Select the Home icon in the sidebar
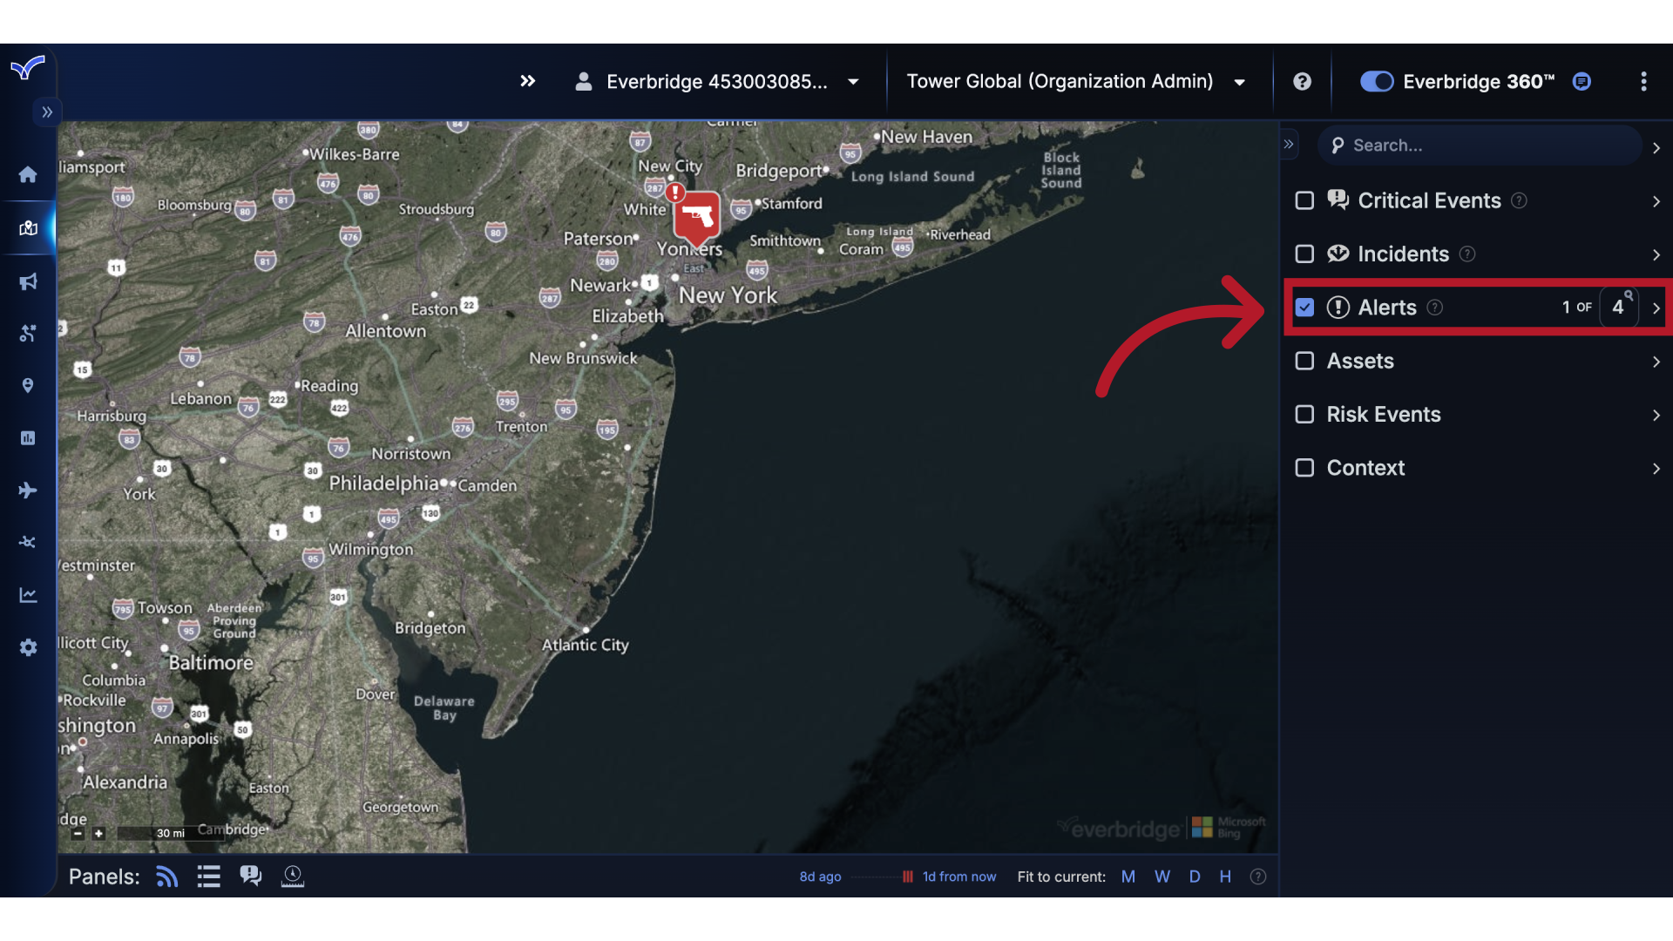Screen dimensions: 1673x941 [27, 175]
